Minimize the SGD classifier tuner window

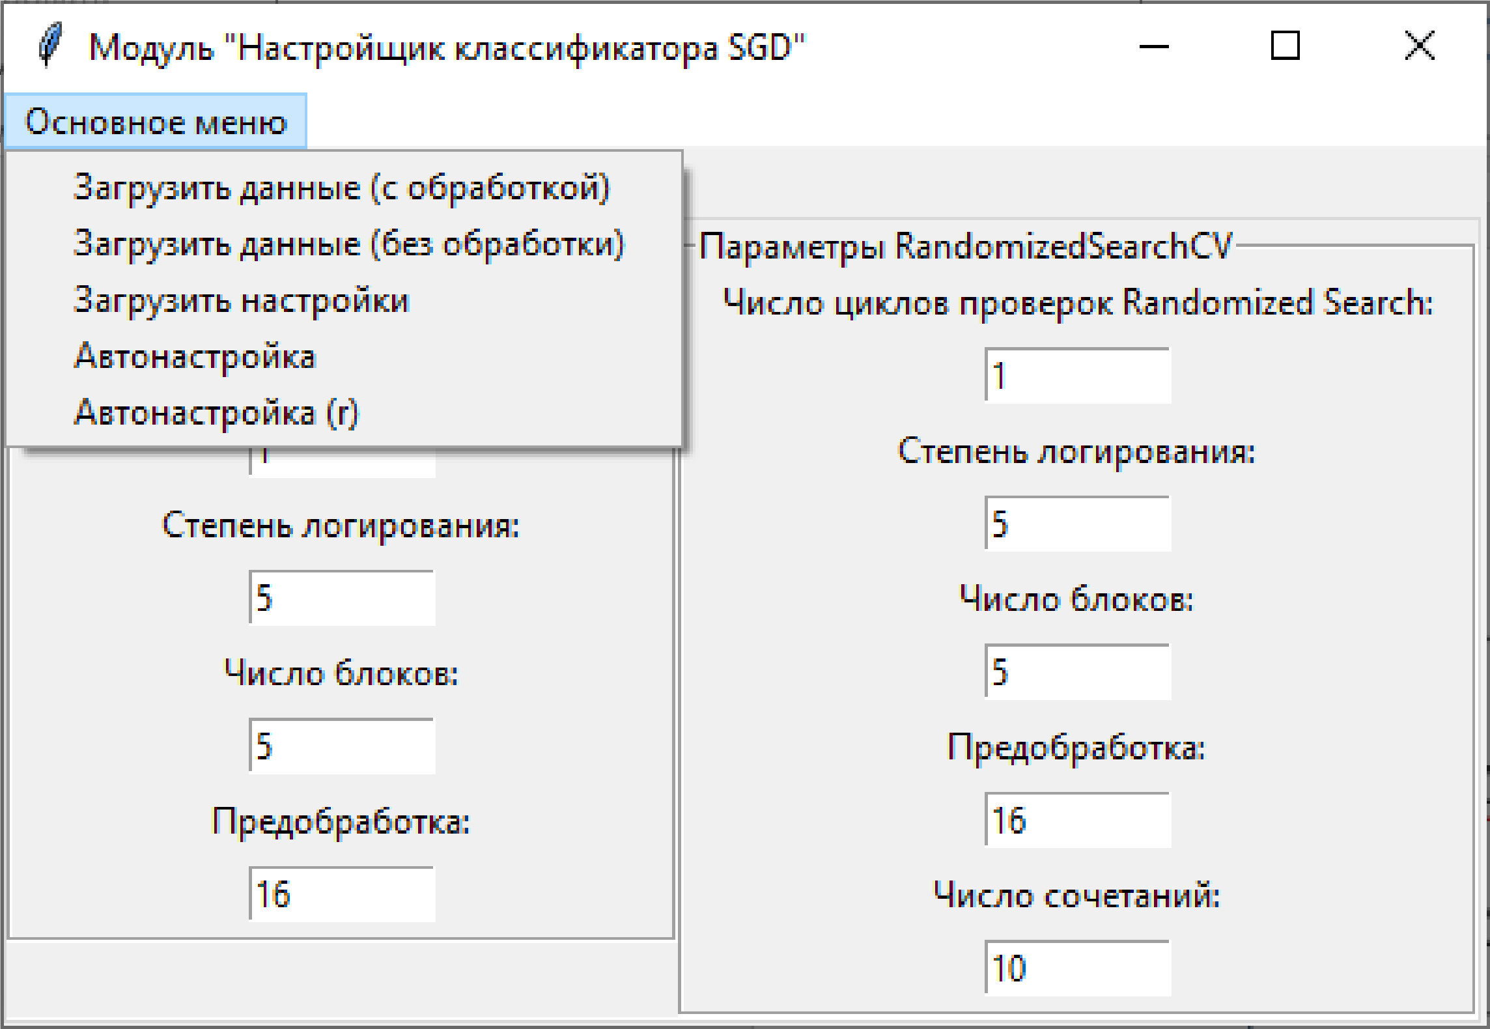(1154, 46)
